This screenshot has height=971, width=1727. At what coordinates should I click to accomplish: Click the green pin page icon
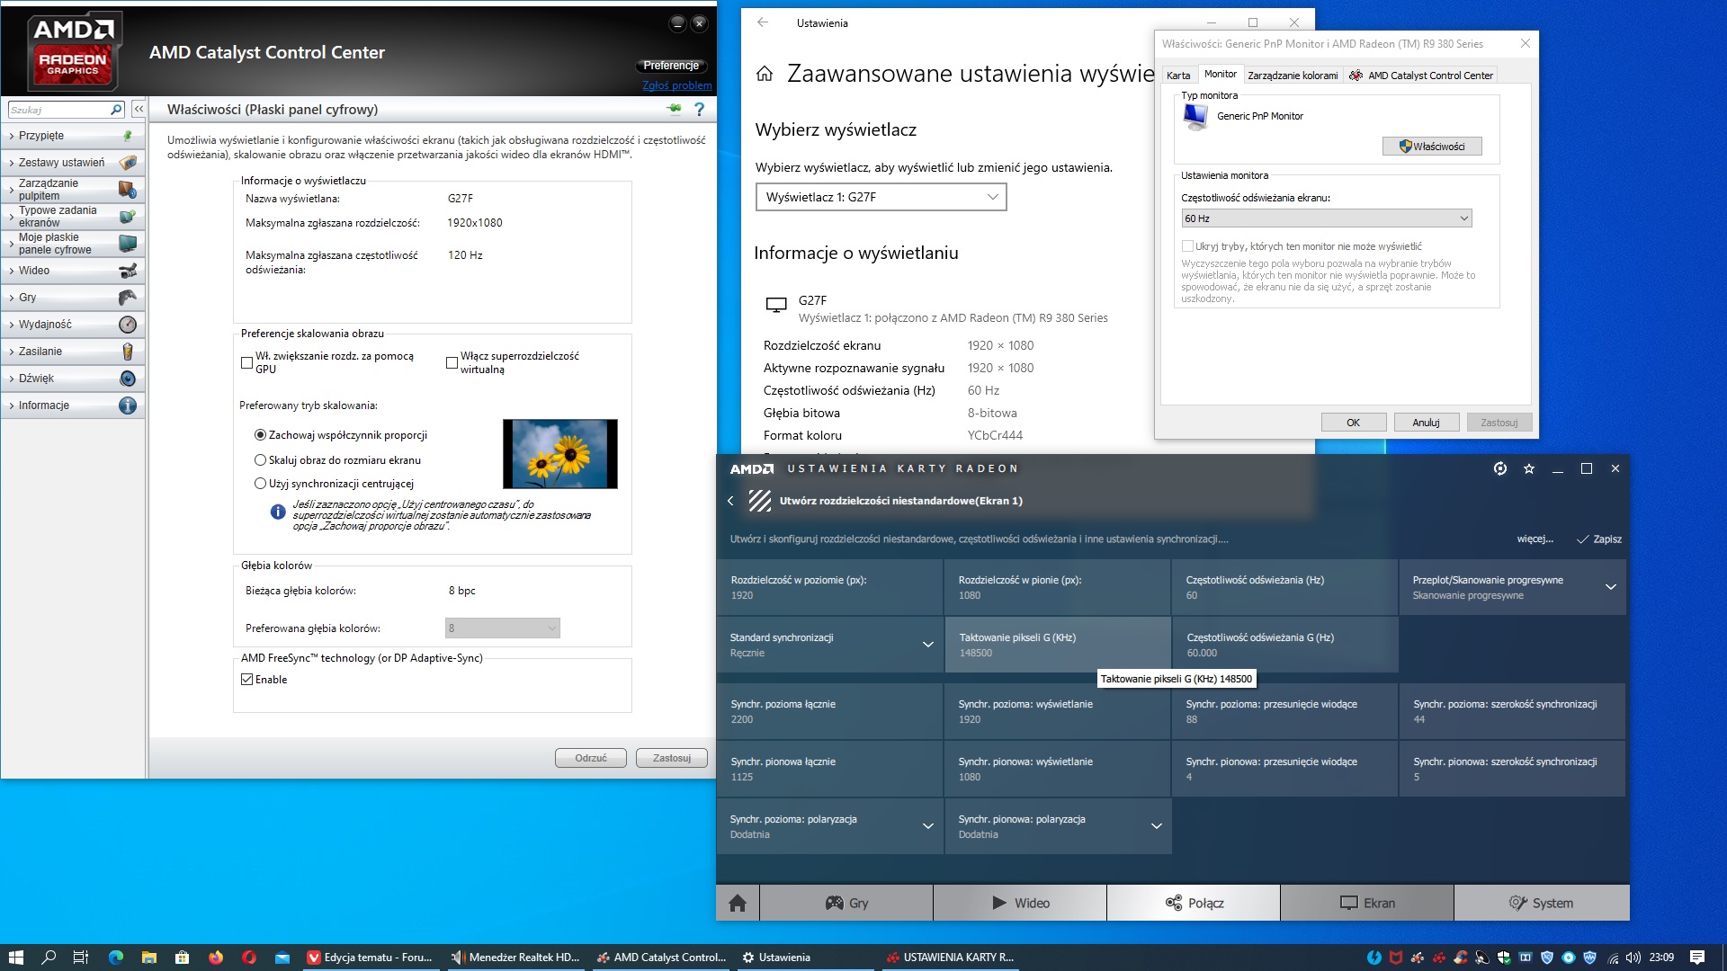[x=674, y=109]
